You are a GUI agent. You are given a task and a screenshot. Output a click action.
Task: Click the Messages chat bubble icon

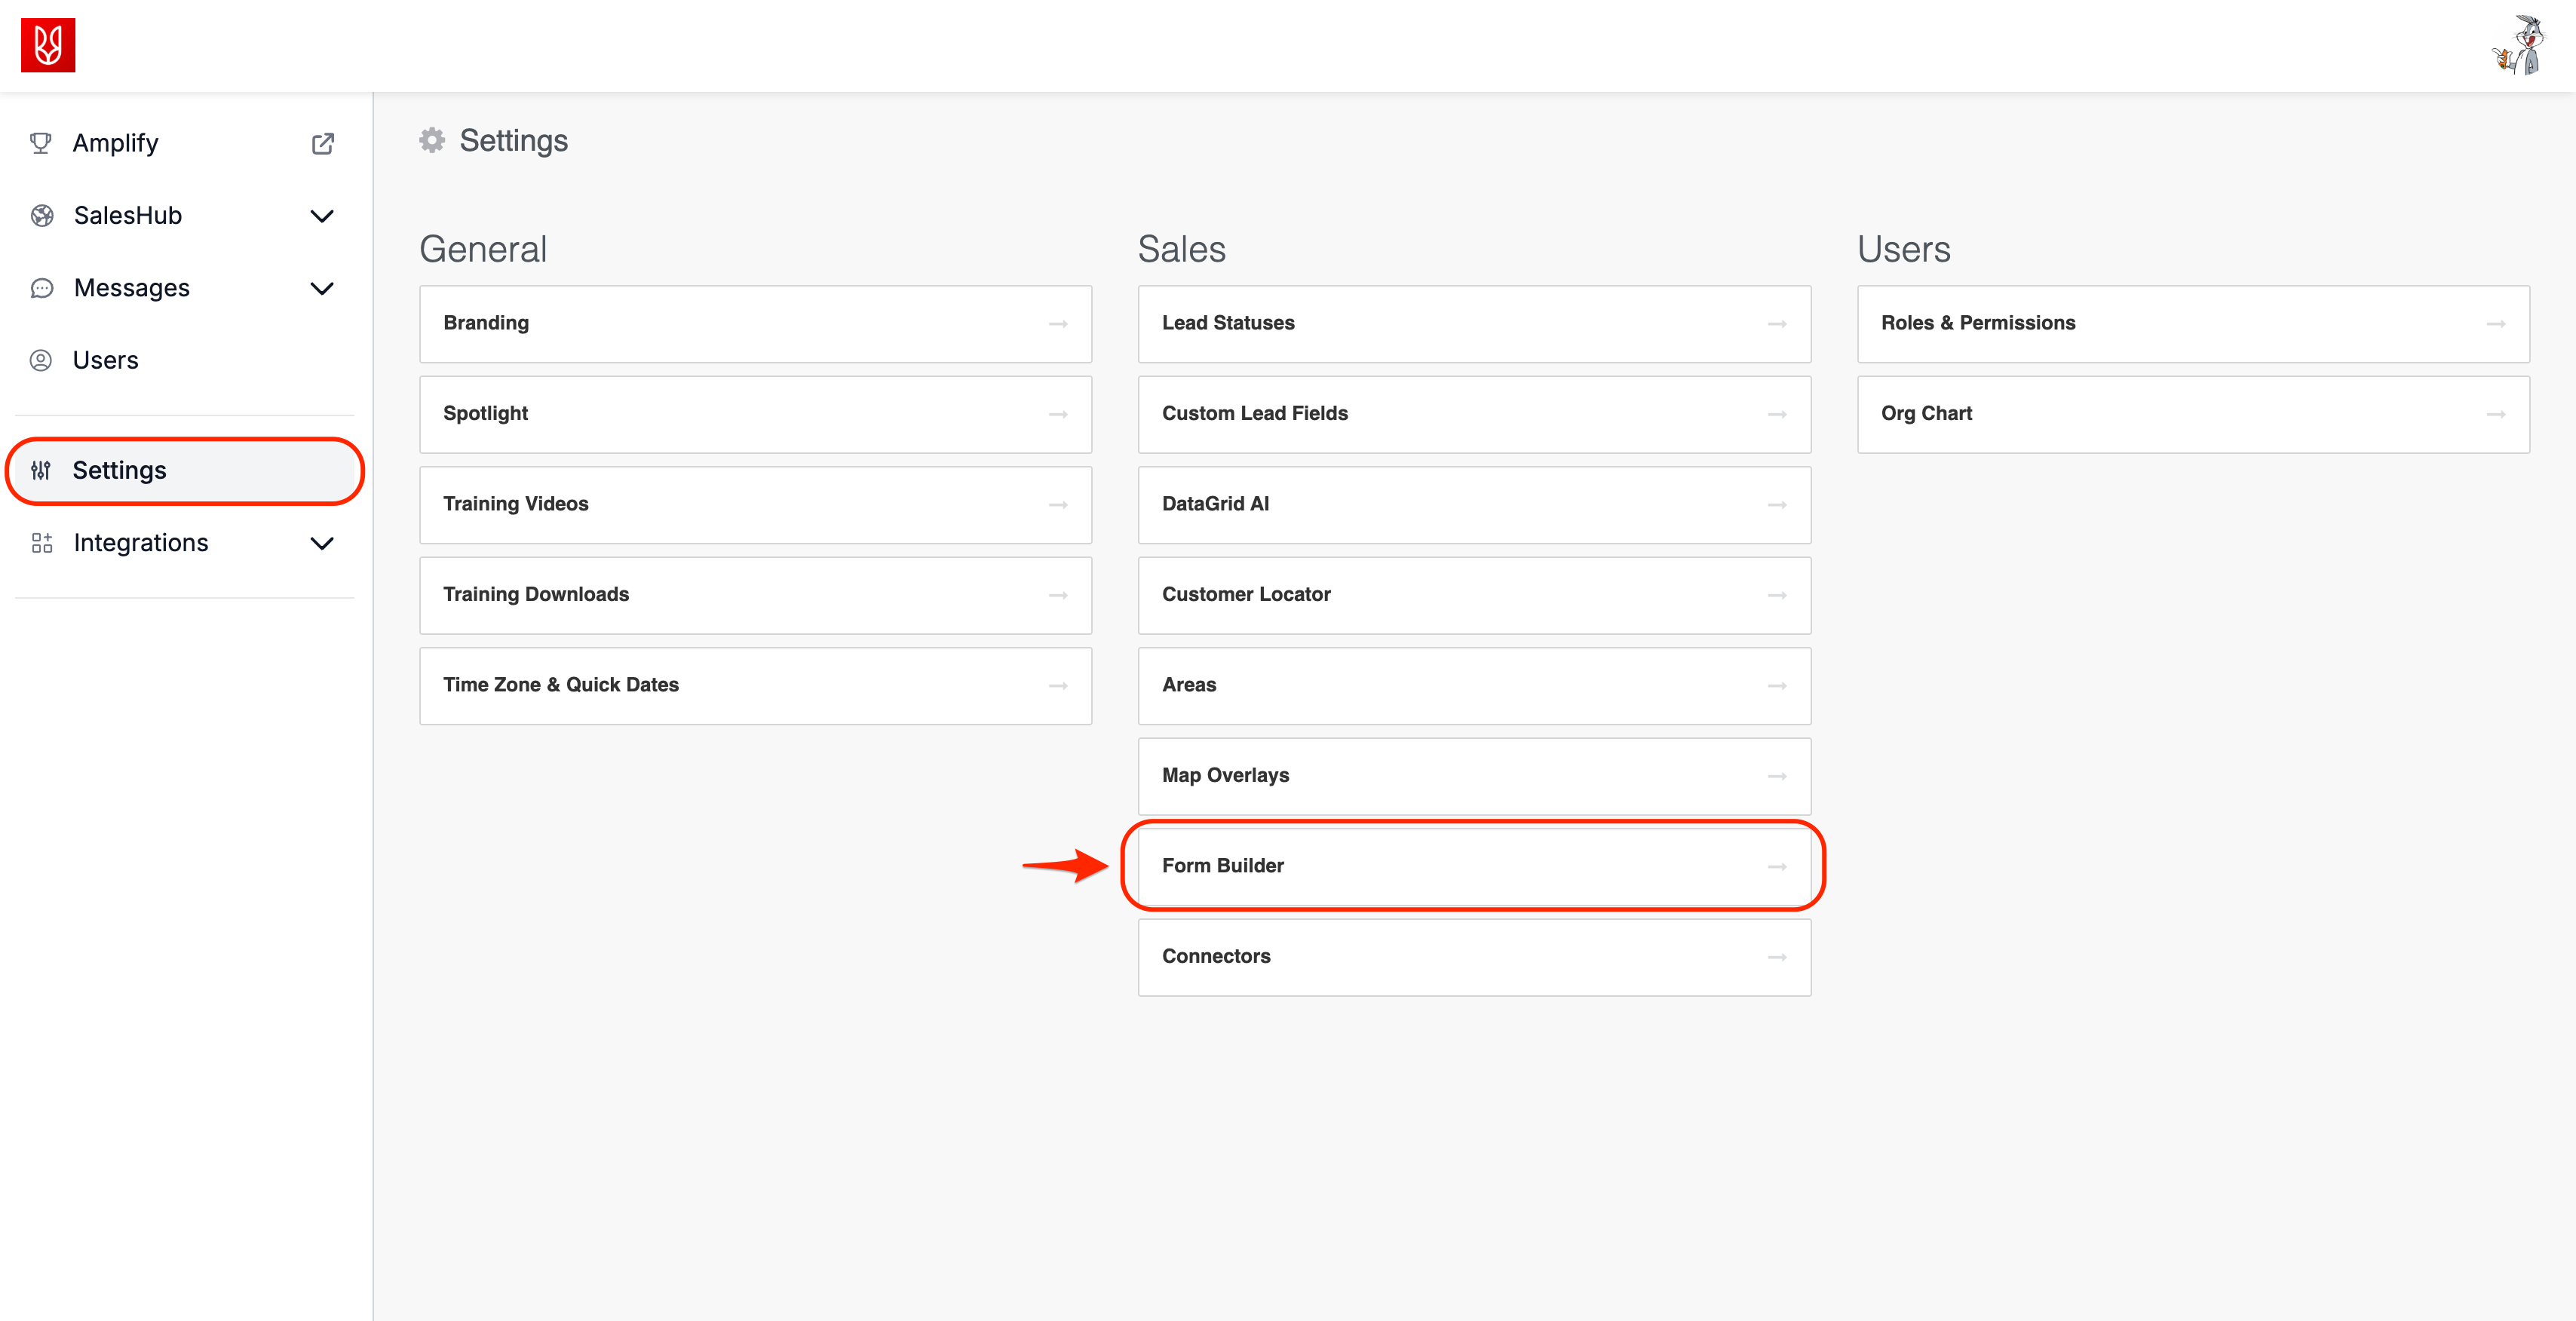(42, 288)
